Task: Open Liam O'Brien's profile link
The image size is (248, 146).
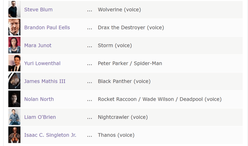Action: coord(40,117)
